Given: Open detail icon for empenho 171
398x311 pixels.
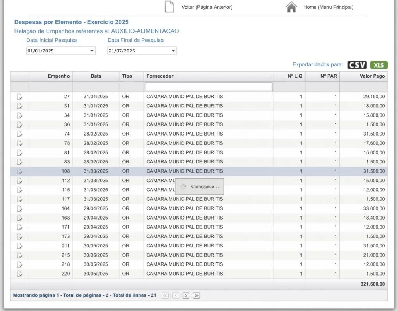Looking at the screenshot, I should [x=20, y=227].
